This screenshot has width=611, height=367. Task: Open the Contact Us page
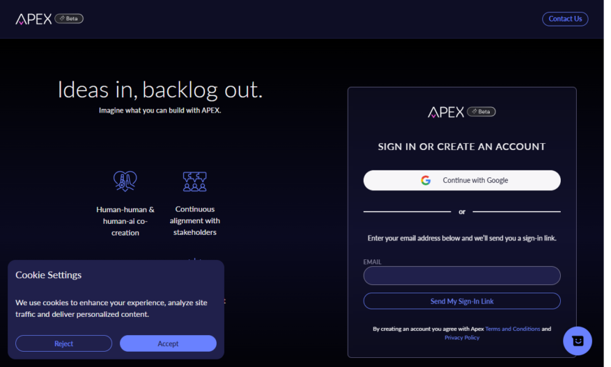tap(565, 19)
